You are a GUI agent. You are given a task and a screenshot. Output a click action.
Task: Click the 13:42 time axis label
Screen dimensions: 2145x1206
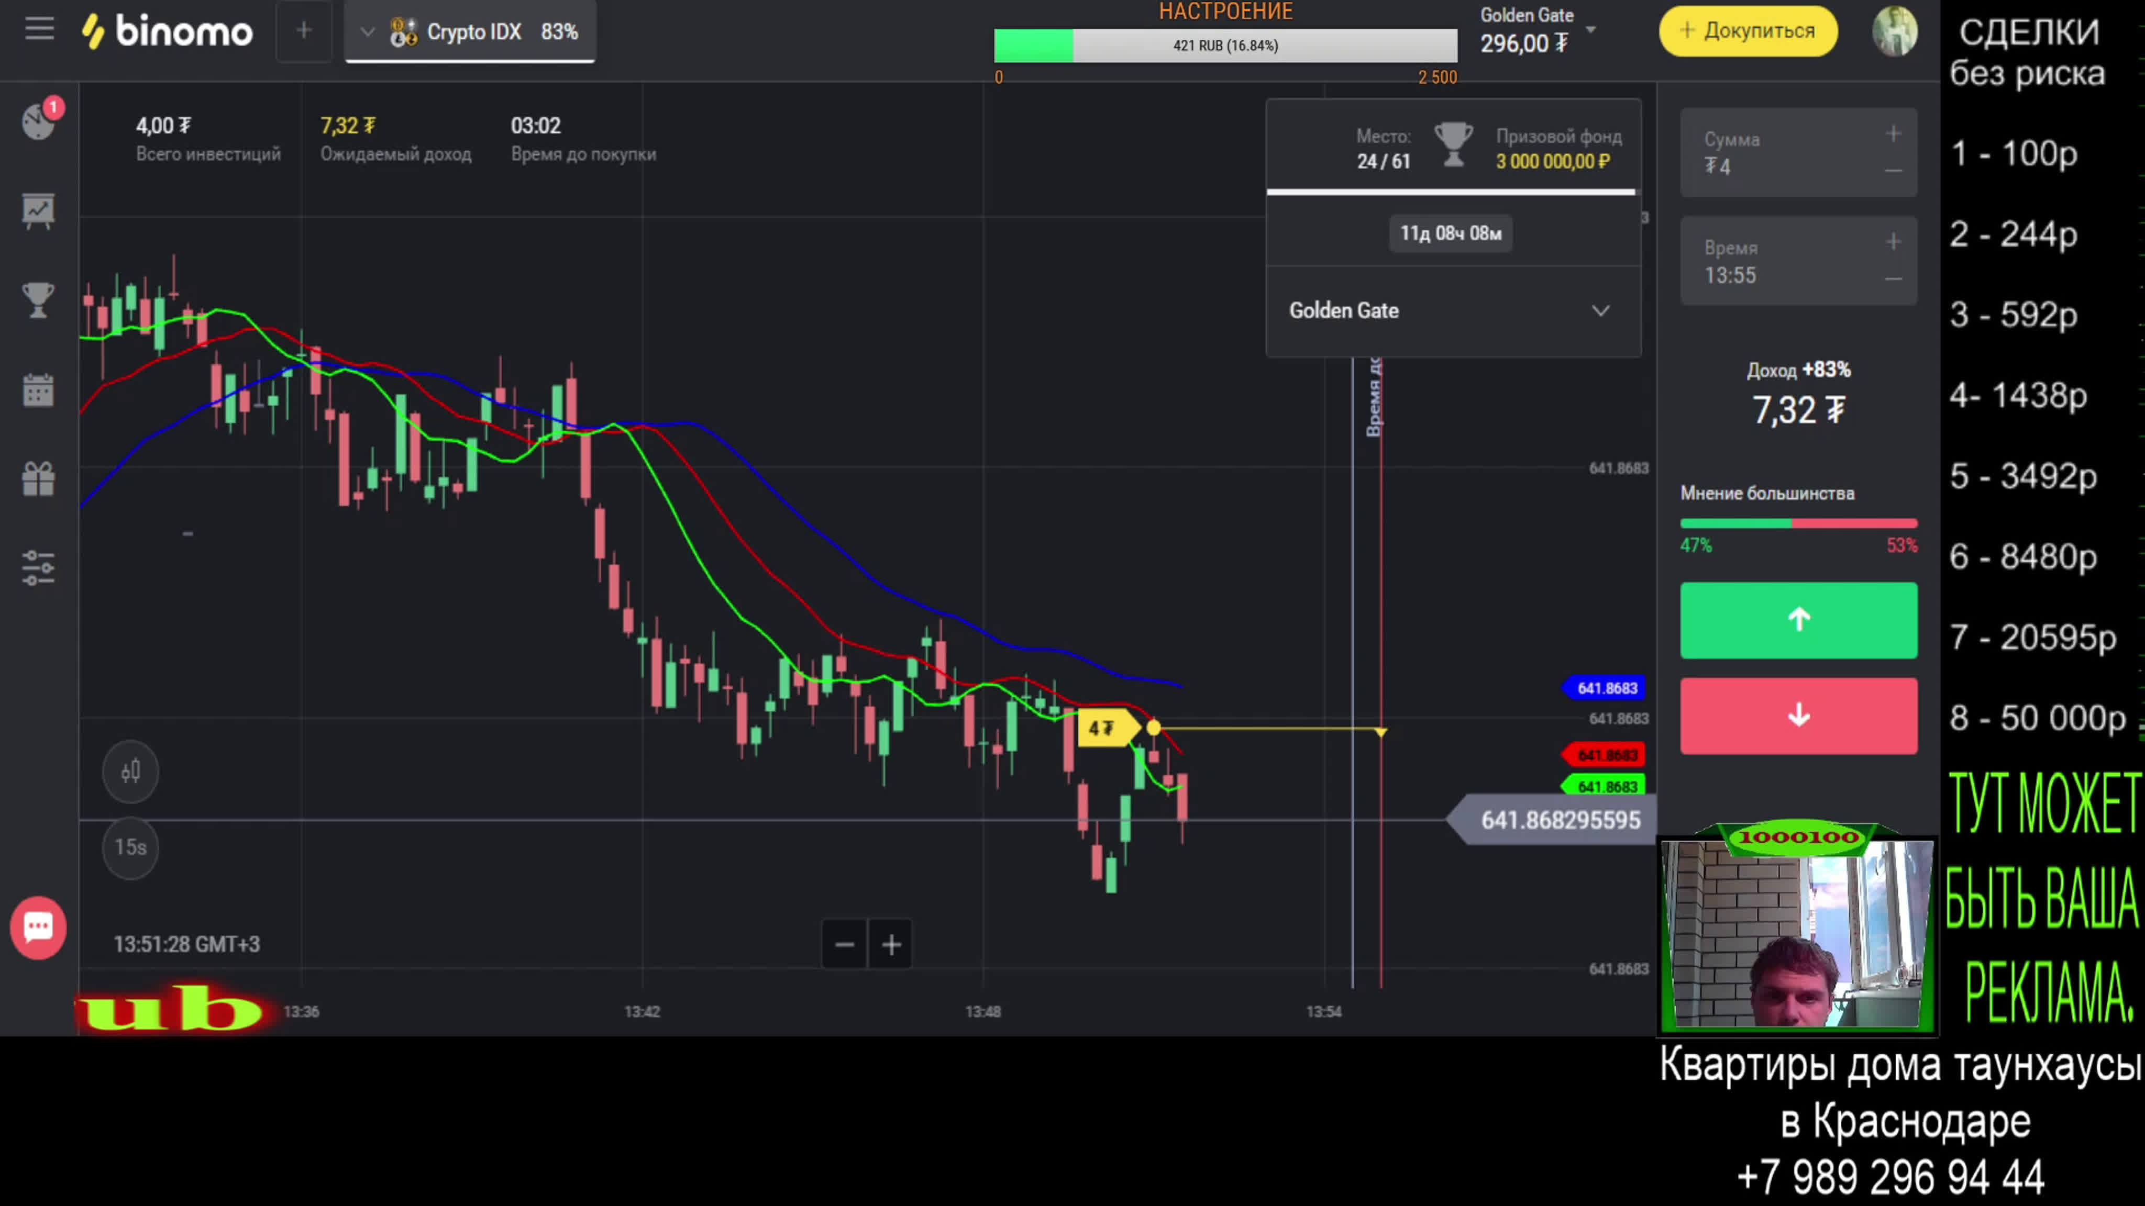point(642,1012)
